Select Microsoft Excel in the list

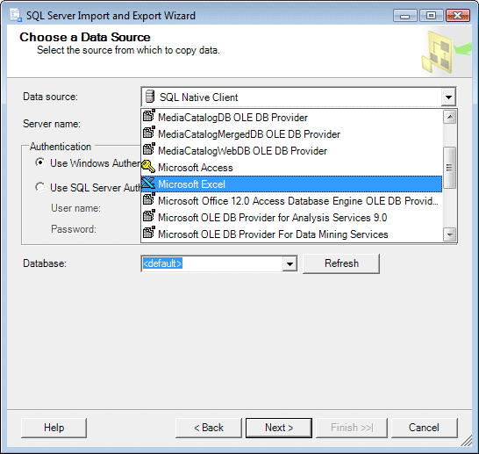[291, 184]
